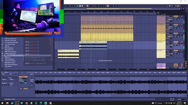Select Pitch & Echo.amxd in the browser

[12, 41]
